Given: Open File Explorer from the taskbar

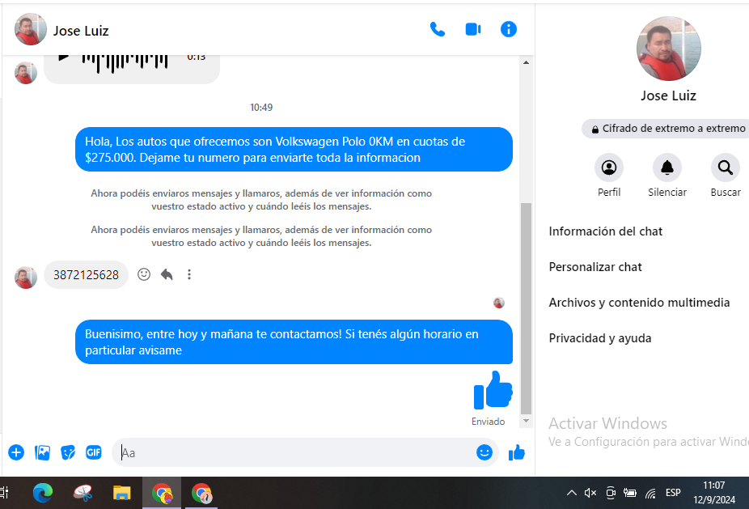Looking at the screenshot, I should tap(121, 492).
